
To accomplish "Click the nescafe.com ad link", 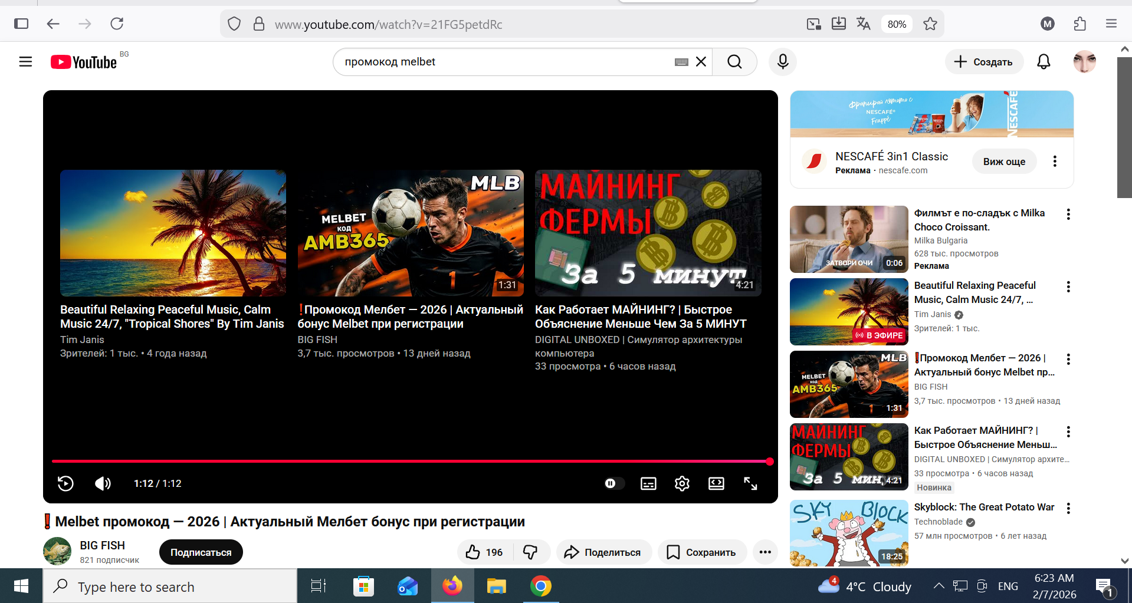I will pyautogui.click(x=903, y=170).
